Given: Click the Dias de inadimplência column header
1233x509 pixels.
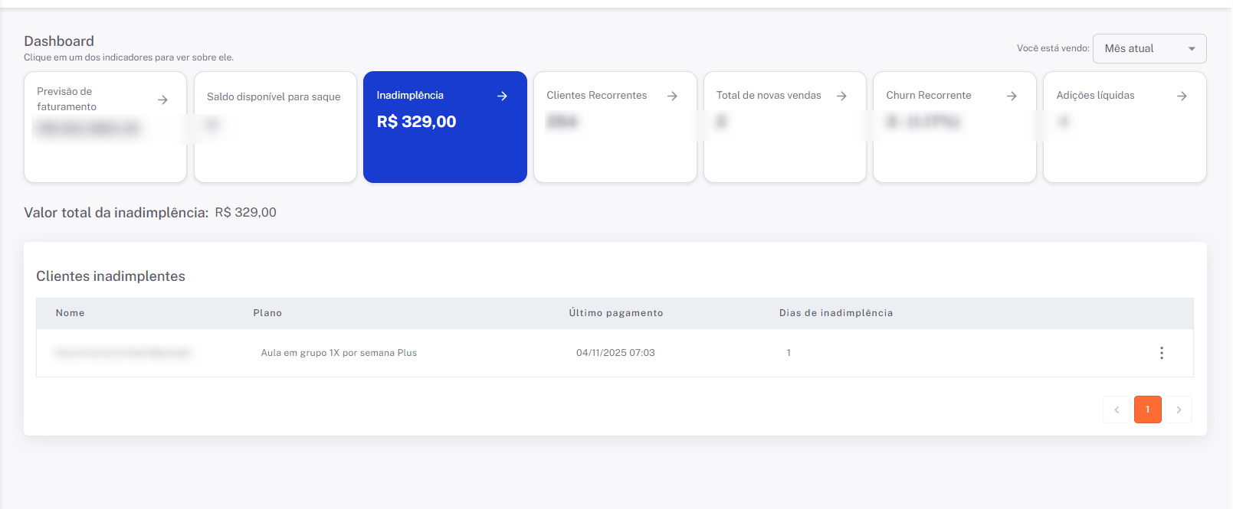Looking at the screenshot, I should coord(835,313).
